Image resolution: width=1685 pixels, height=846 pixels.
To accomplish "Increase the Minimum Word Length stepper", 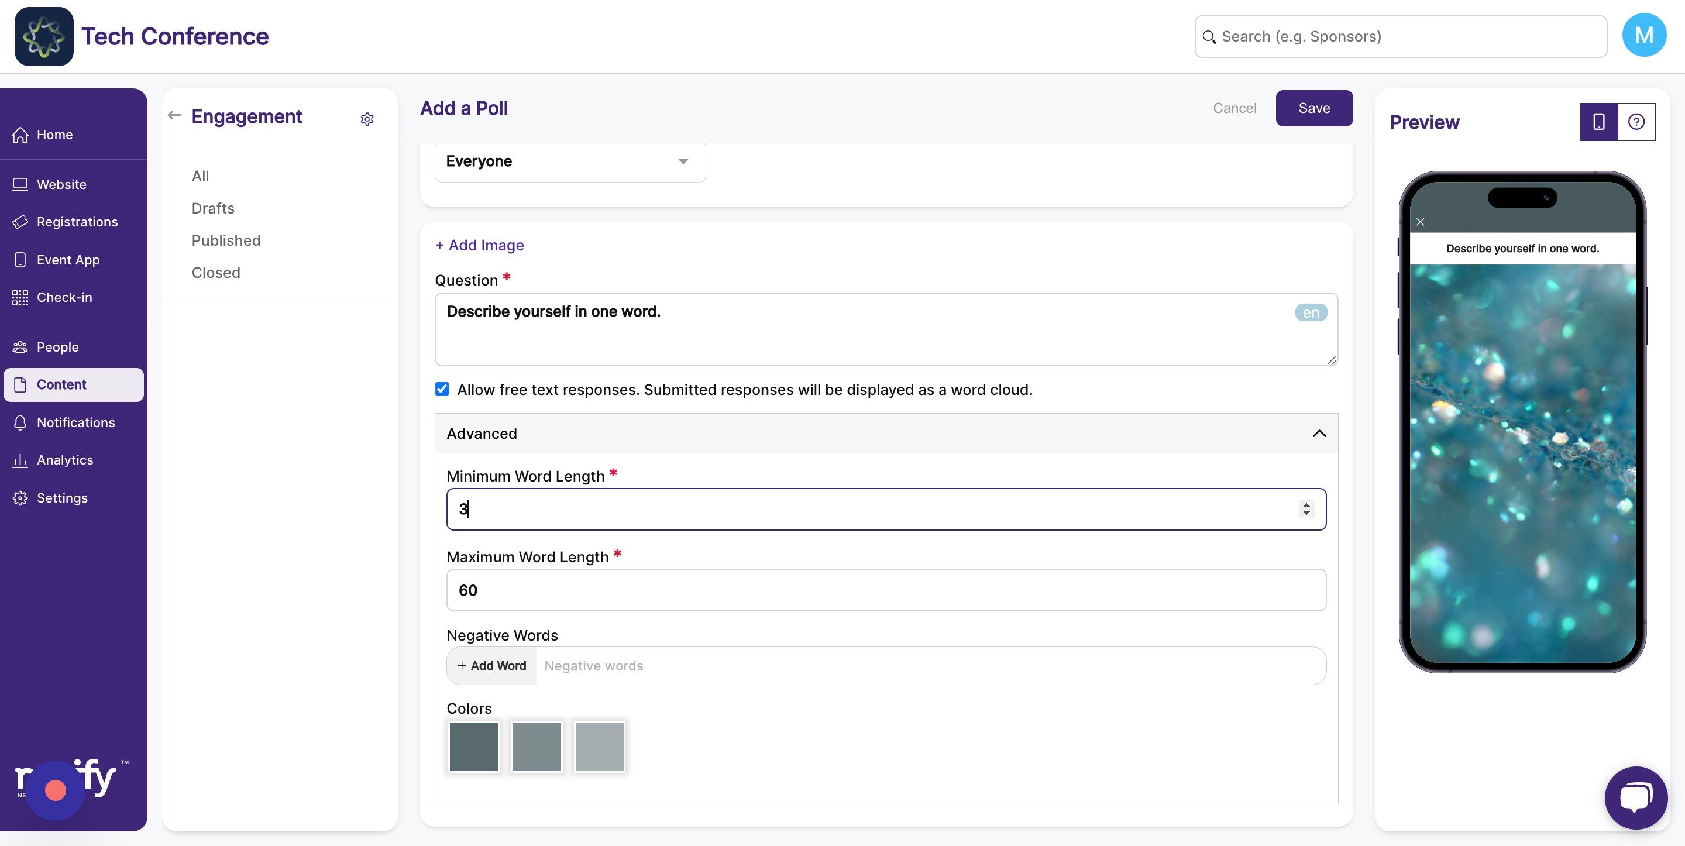I will coord(1306,504).
